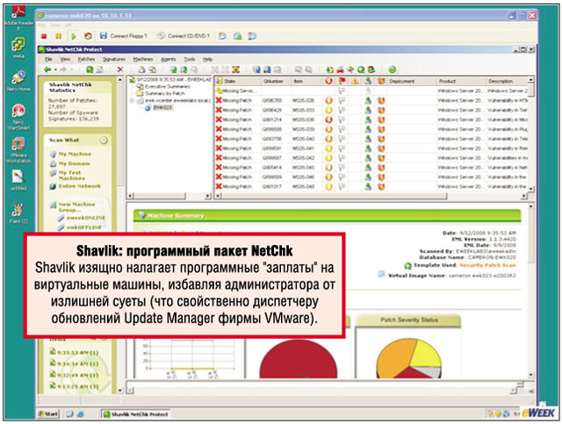Select Missing Patch row MS05-036
Image resolution: width=562 pixels, height=424 pixels.
pos(371,119)
